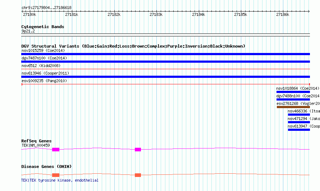
Task: Click the RefSeq Genes track title
Action: [x=36, y=141]
